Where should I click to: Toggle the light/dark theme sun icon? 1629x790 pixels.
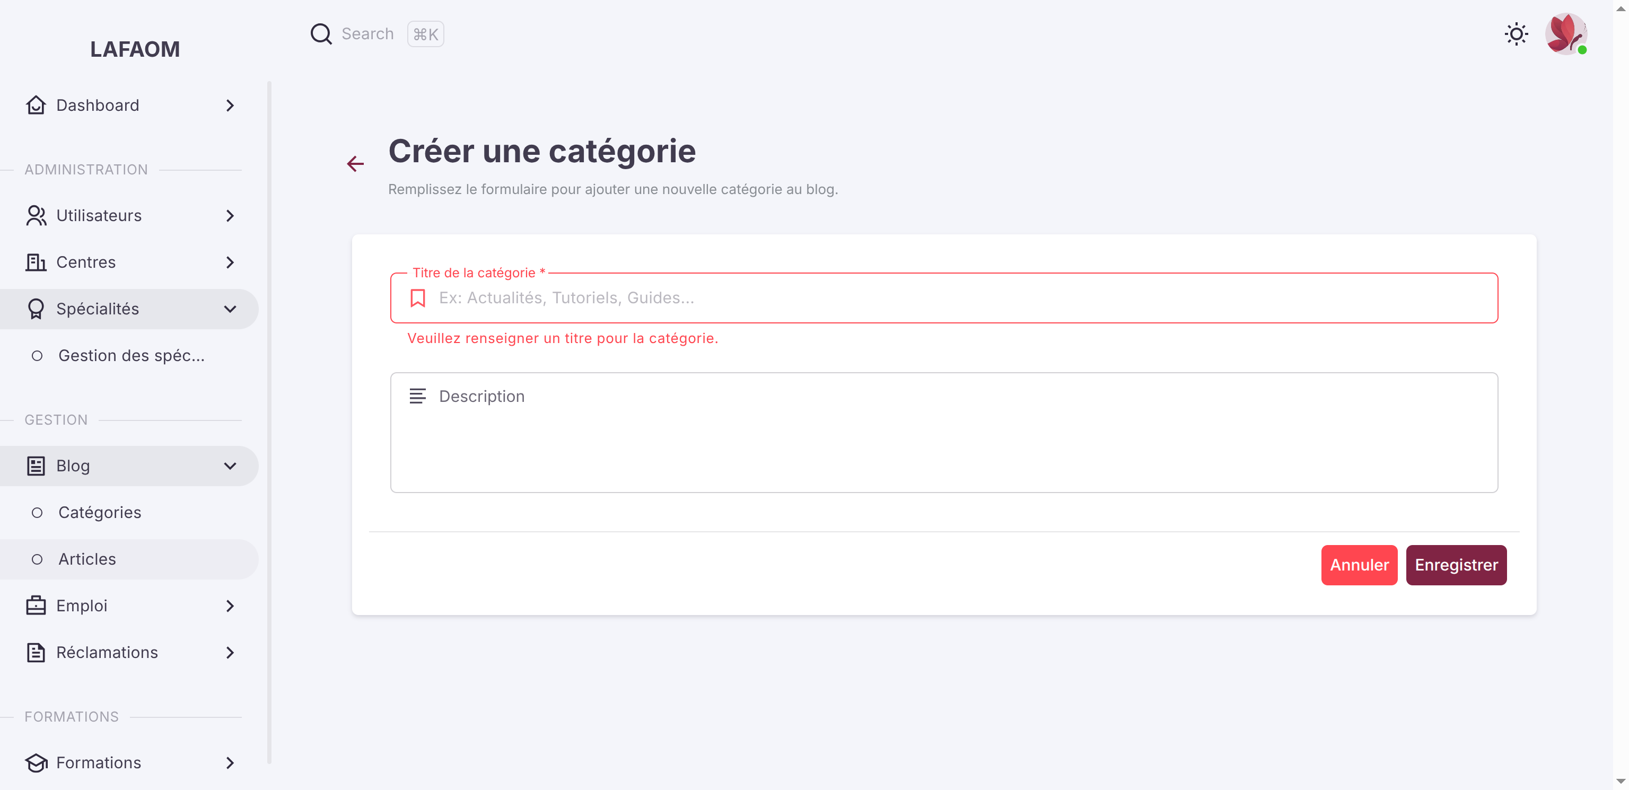[1516, 34]
